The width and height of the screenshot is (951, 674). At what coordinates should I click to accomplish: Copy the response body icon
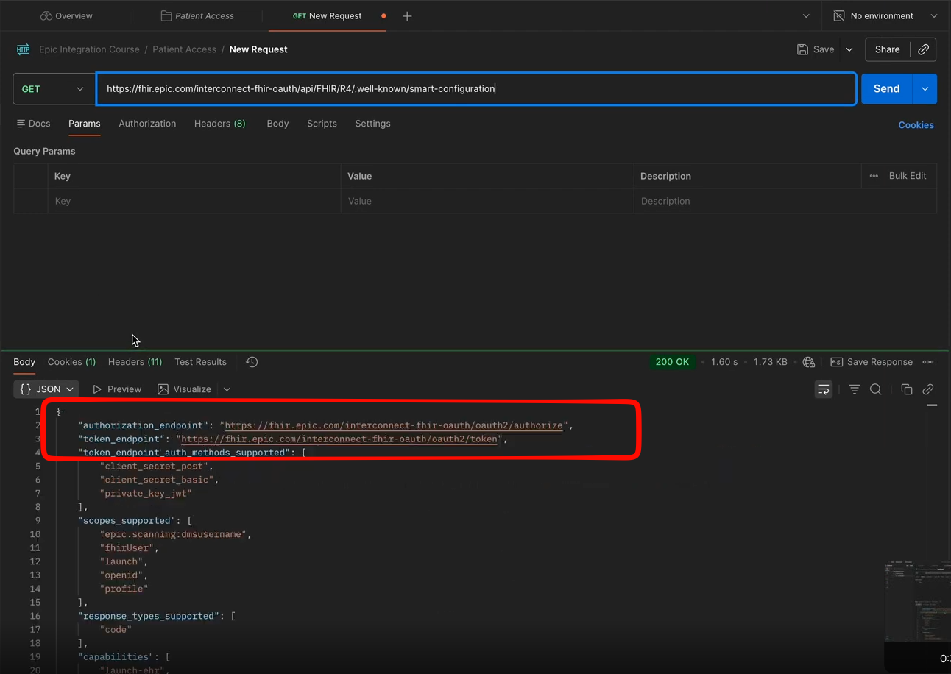(907, 389)
